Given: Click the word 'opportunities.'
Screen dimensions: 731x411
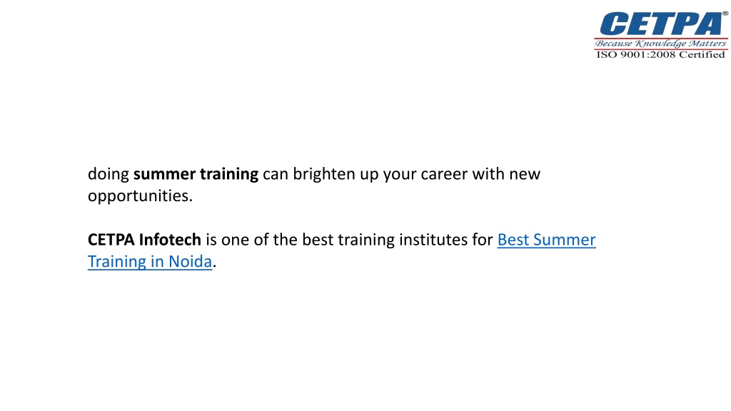Looking at the screenshot, I should (x=141, y=196).
